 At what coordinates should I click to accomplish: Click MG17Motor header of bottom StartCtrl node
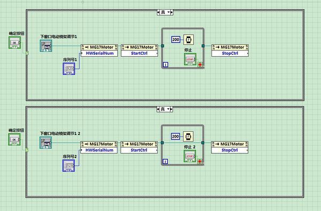pyautogui.click(x=139, y=144)
